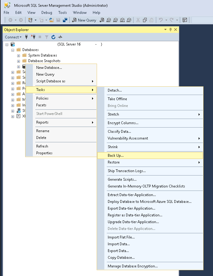Click the XMLA query icon
Screen dimensions: 213x276
(122, 20)
